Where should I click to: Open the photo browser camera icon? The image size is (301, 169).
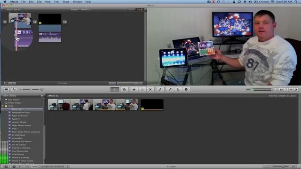[281, 90]
